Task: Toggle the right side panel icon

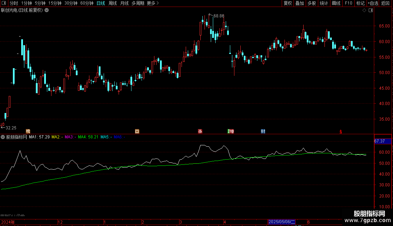Action: point(371,10)
